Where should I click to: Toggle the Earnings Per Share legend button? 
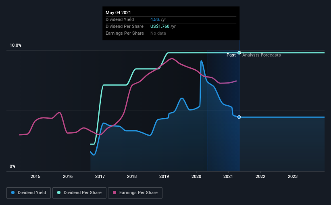click(135, 193)
